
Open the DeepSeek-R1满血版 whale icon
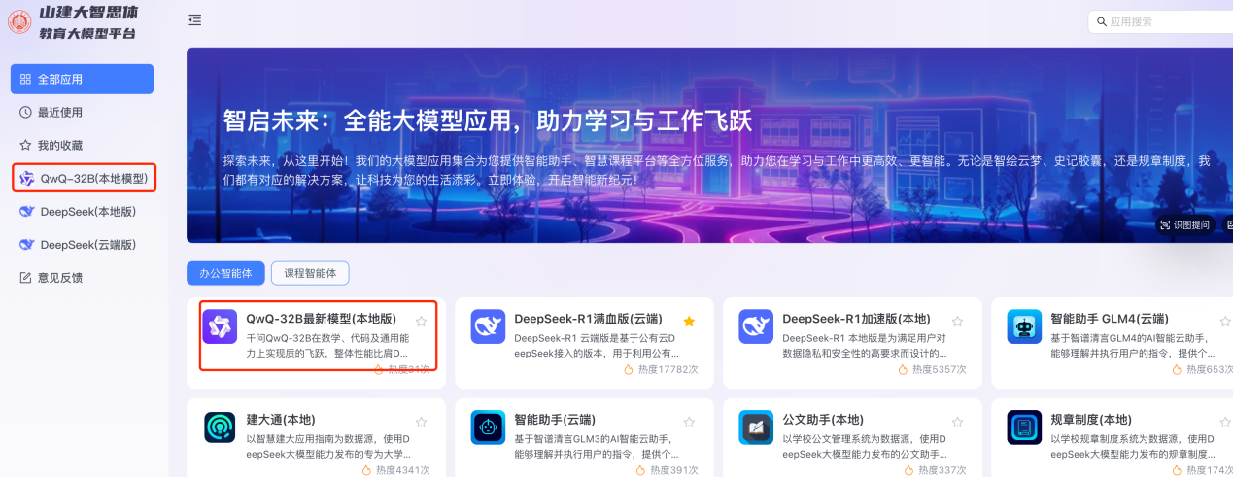pos(488,326)
